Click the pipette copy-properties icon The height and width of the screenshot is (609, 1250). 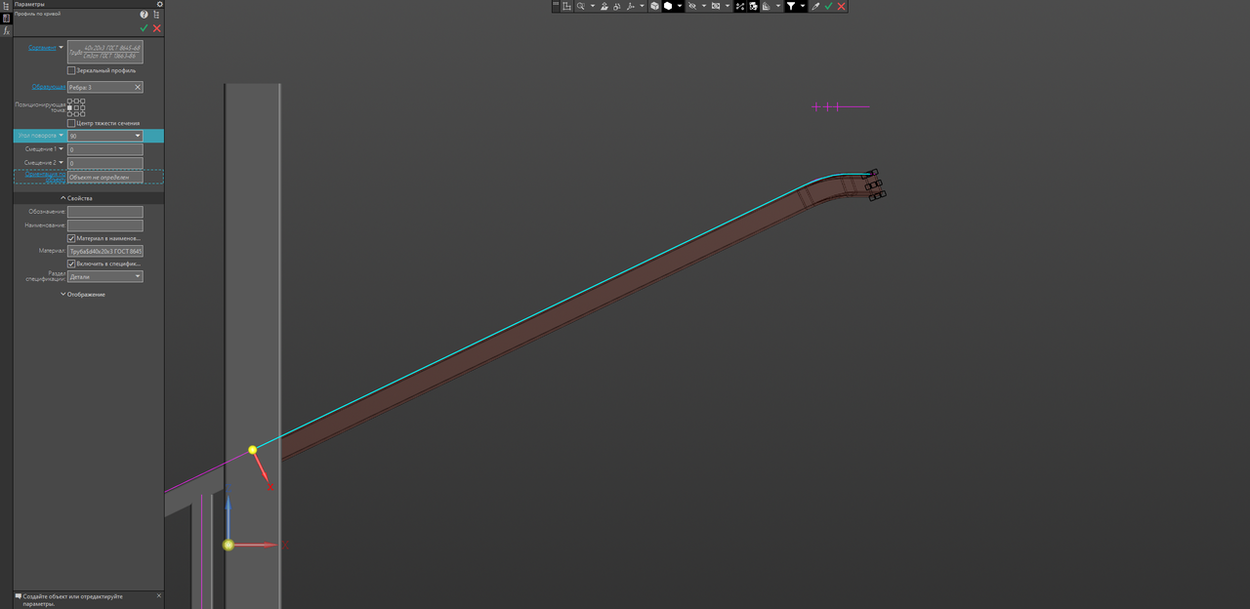tap(815, 6)
